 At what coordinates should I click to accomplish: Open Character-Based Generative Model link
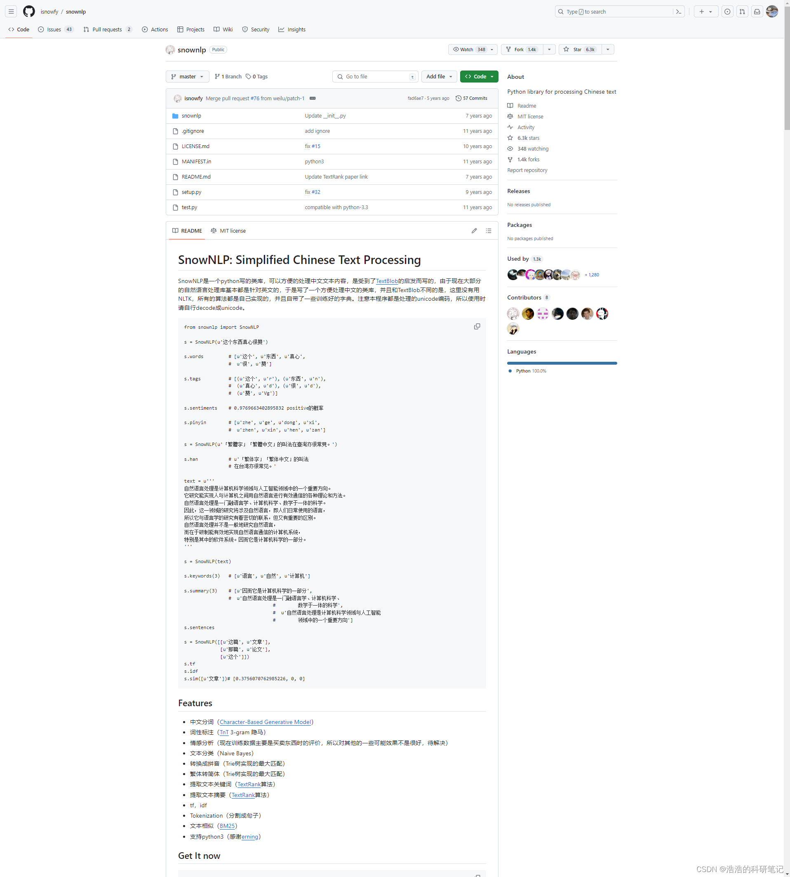265,722
